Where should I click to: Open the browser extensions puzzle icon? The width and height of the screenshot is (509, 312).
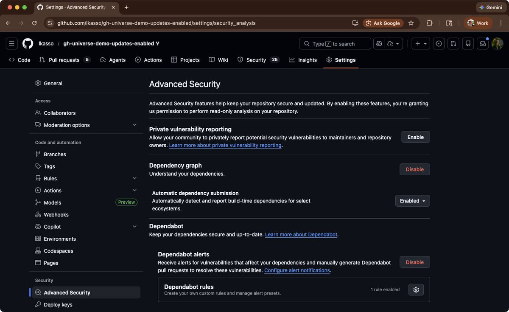pyautogui.click(x=429, y=23)
